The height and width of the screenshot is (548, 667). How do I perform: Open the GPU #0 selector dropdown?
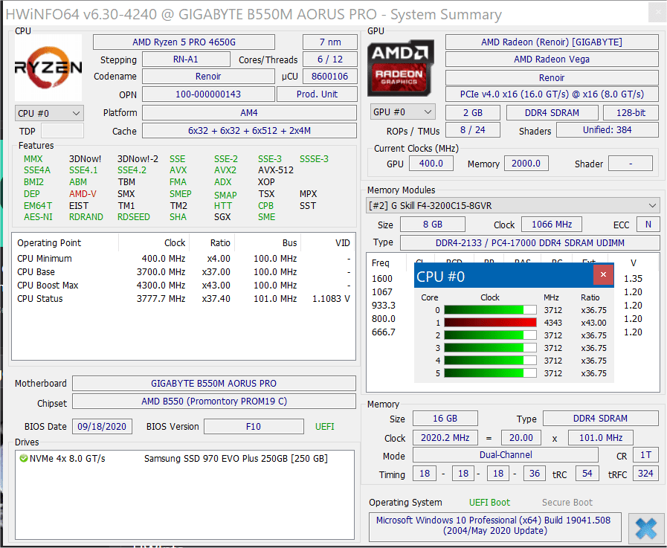tap(402, 112)
